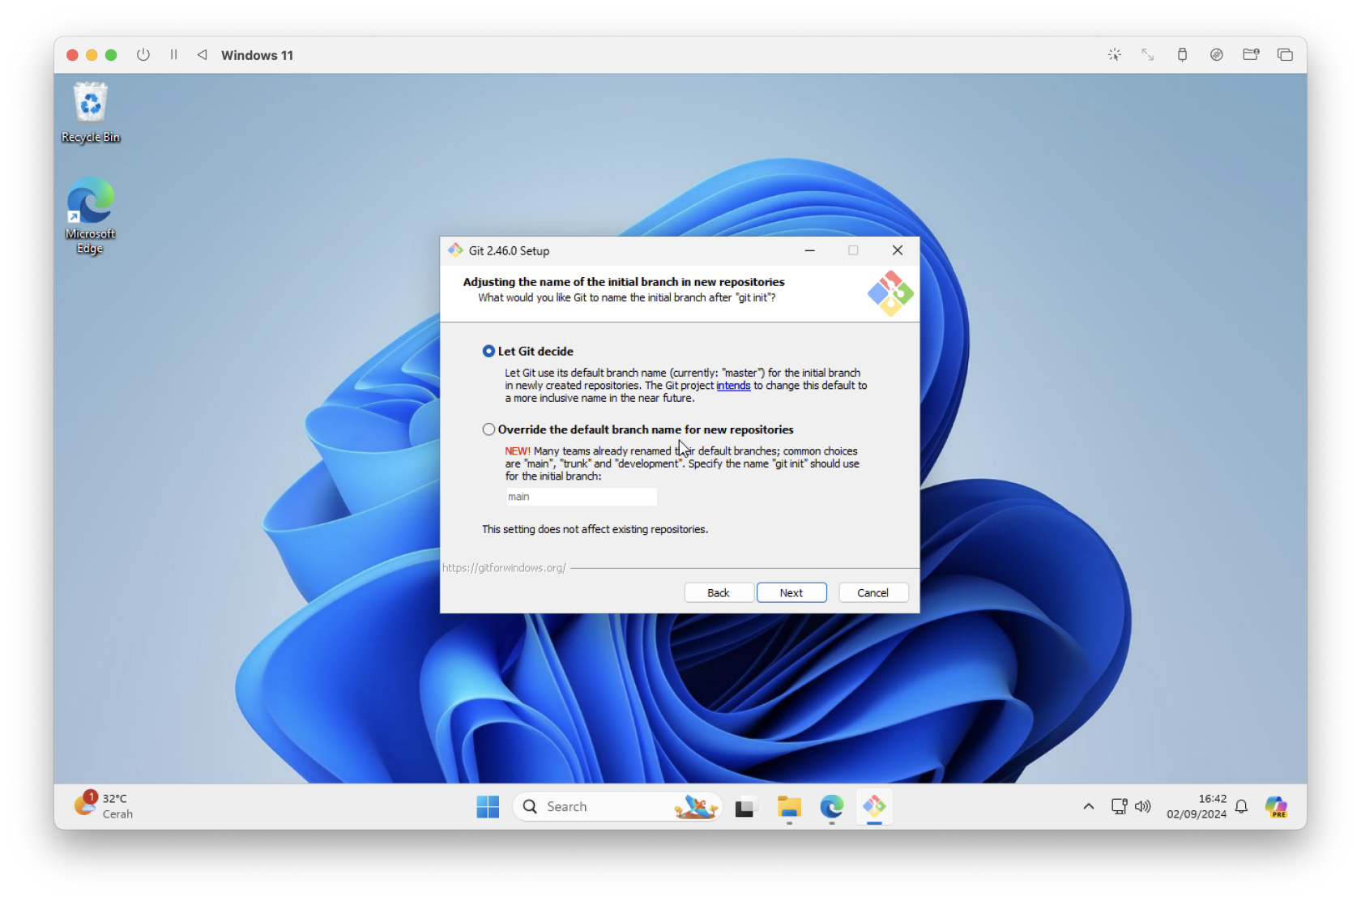Choose "Override the default branch name" option
Screen dimensions: 1361x901
click(x=489, y=429)
